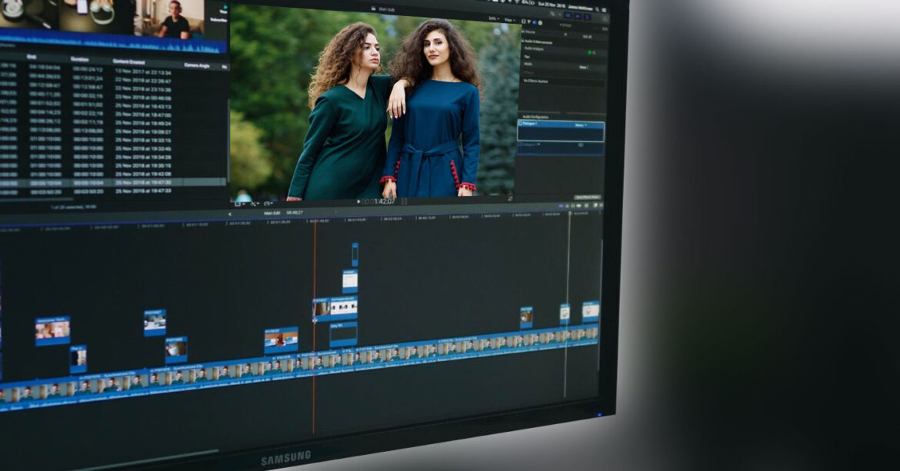The image size is (900, 471).
Task: Click the audio meters icon near the timecode
Action: (x=404, y=201)
